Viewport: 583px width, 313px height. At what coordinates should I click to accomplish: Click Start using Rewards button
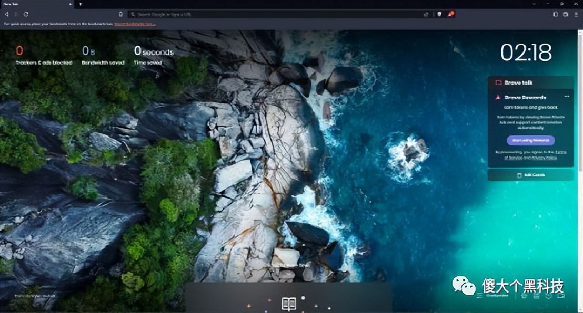[530, 140]
